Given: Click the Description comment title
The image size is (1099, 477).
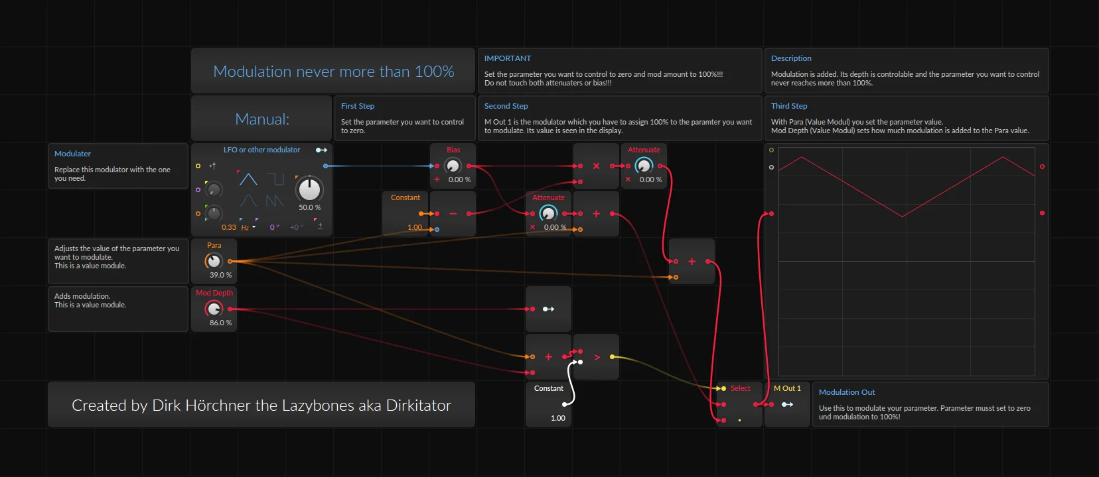Looking at the screenshot, I should 791,58.
